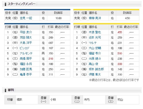The height and width of the screenshot is (109, 143).
Task: Open 高橋 周平 player page
Action: 26,59
